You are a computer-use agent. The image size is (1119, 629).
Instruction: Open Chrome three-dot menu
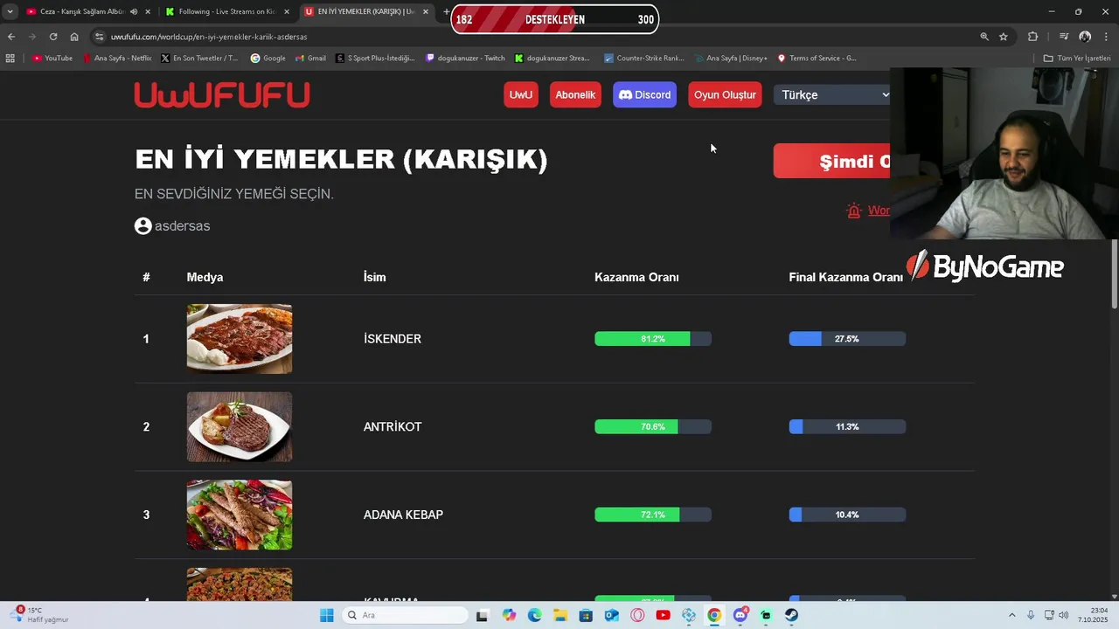(x=1107, y=37)
